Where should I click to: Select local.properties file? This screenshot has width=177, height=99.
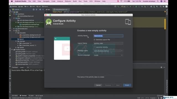coord(22,64)
